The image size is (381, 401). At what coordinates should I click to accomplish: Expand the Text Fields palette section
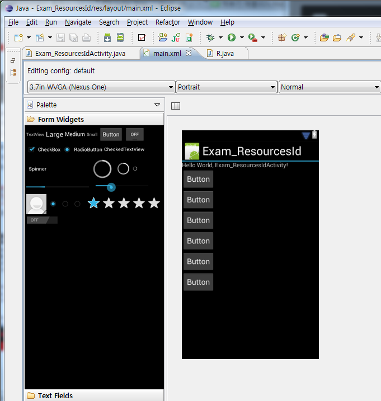(x=94, y=395)
